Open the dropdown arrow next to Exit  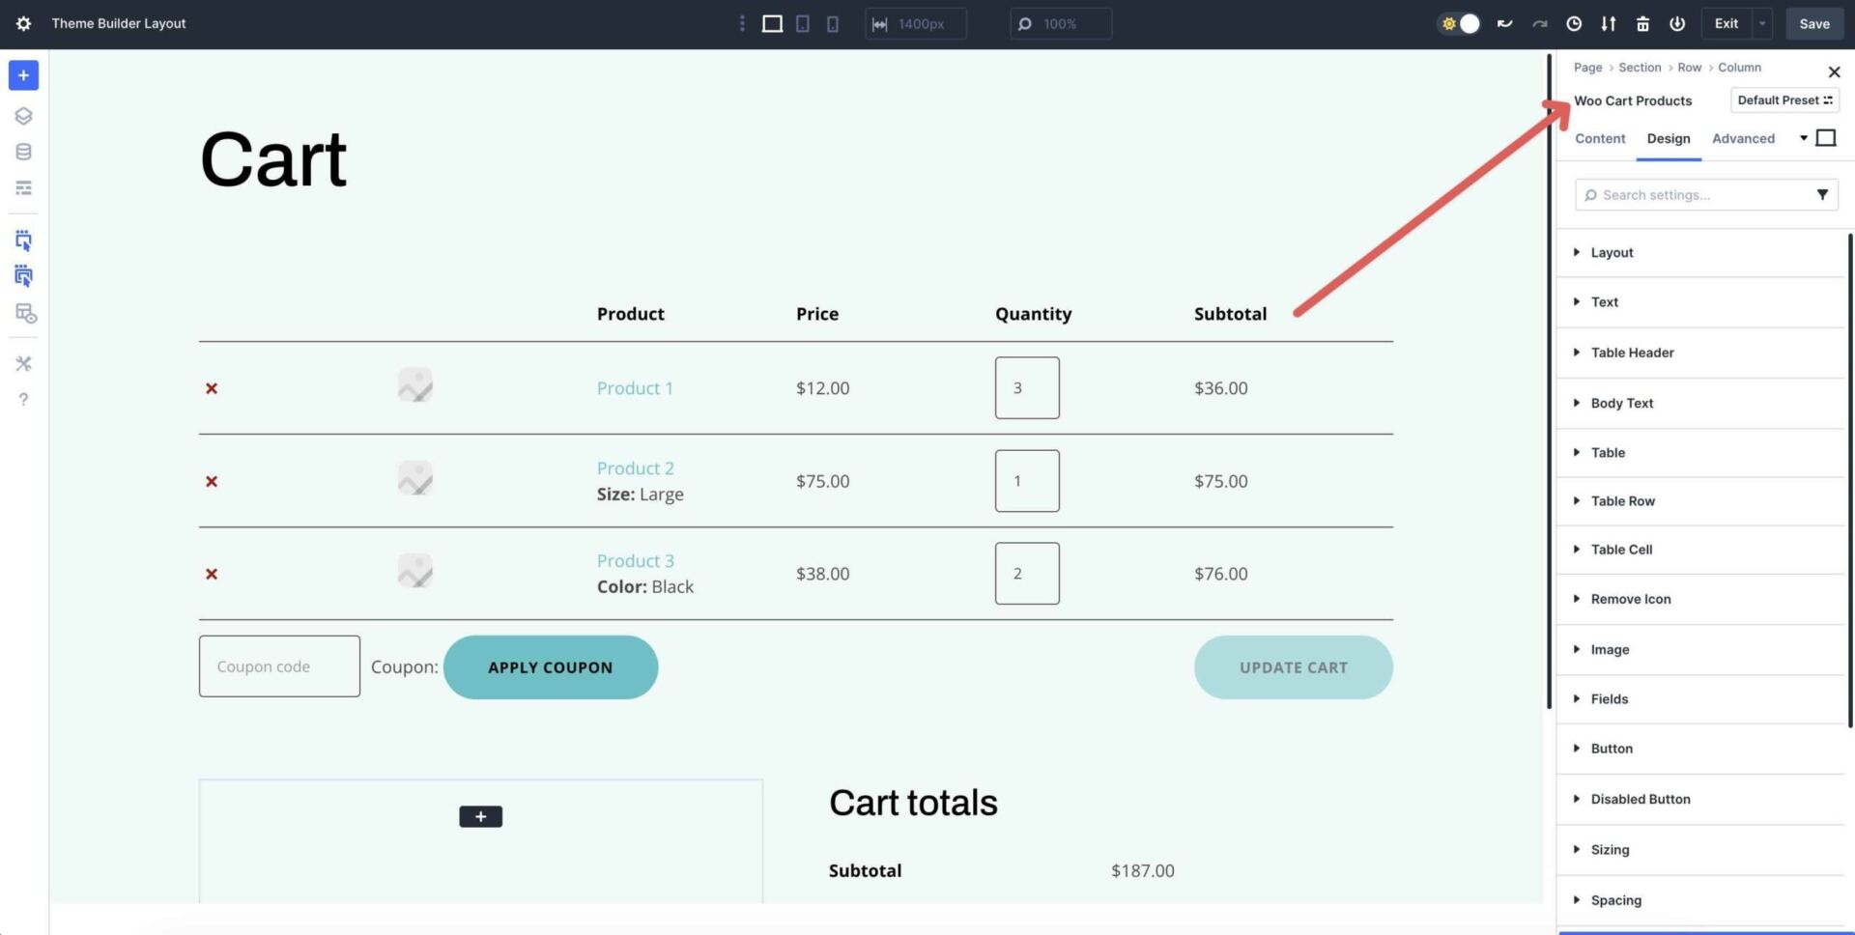[x=1760, y=23]
